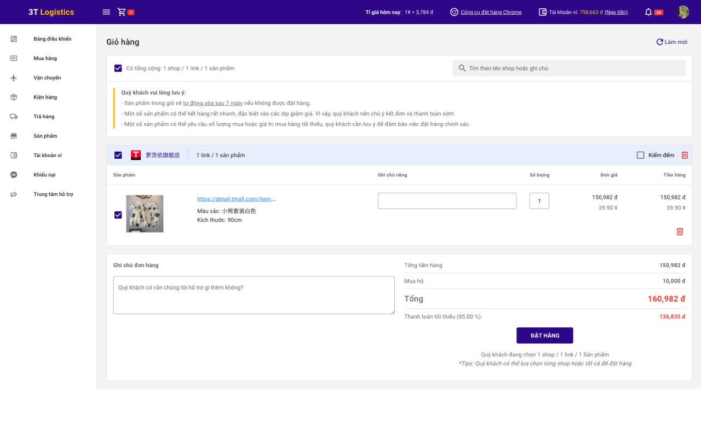Click shop name 萝茨依旗舰店
This screenshot has height=438, width=701.
(163, 155)
